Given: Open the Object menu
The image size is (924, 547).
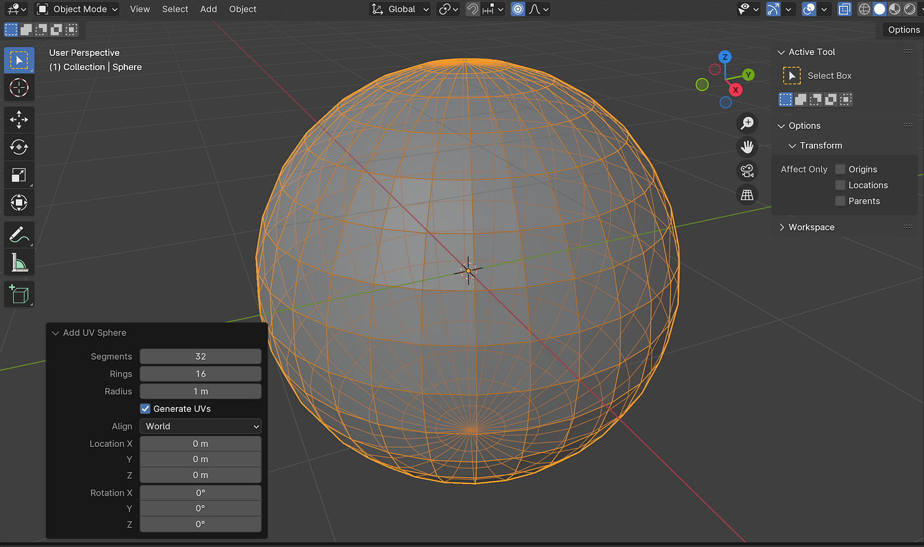Looking at the screenshot, I should click(243, 9).
